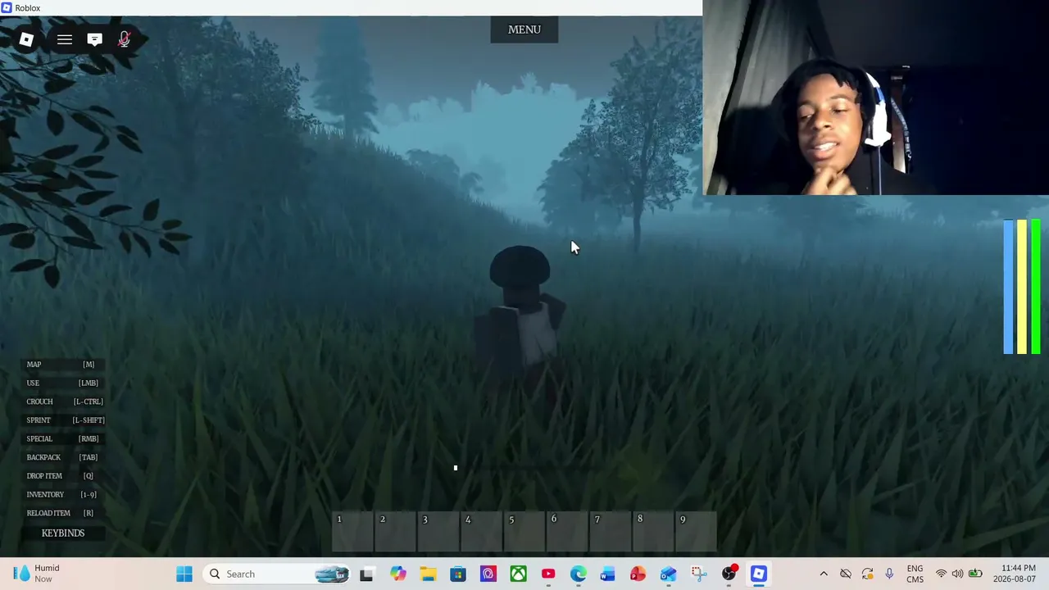The width and height of the screenshot is (1049, 590).
Task: Click the green status bar
Action: point(1036,287)
